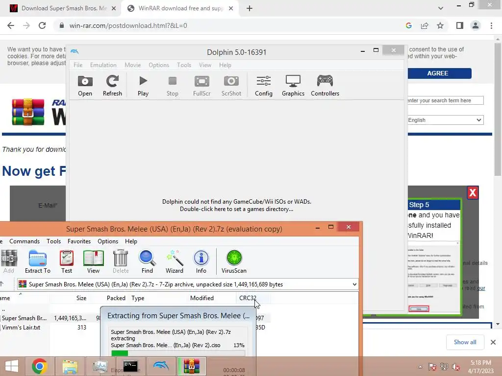Close the red X on Step 5 ad
502x376 pixels.
[x=473, y=193]
